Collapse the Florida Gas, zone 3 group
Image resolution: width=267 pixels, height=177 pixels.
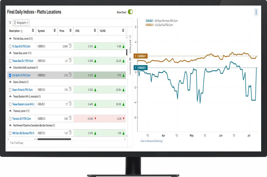(x=10, y=39)
